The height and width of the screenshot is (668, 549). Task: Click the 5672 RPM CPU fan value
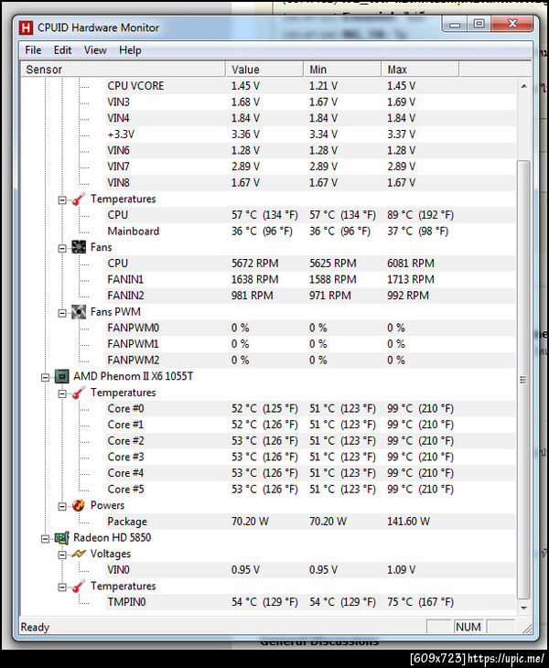click(x=254, y=264)
